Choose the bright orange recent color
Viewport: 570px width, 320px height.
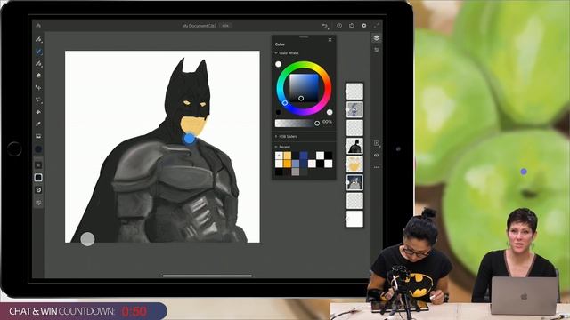[x=287, y=164]
